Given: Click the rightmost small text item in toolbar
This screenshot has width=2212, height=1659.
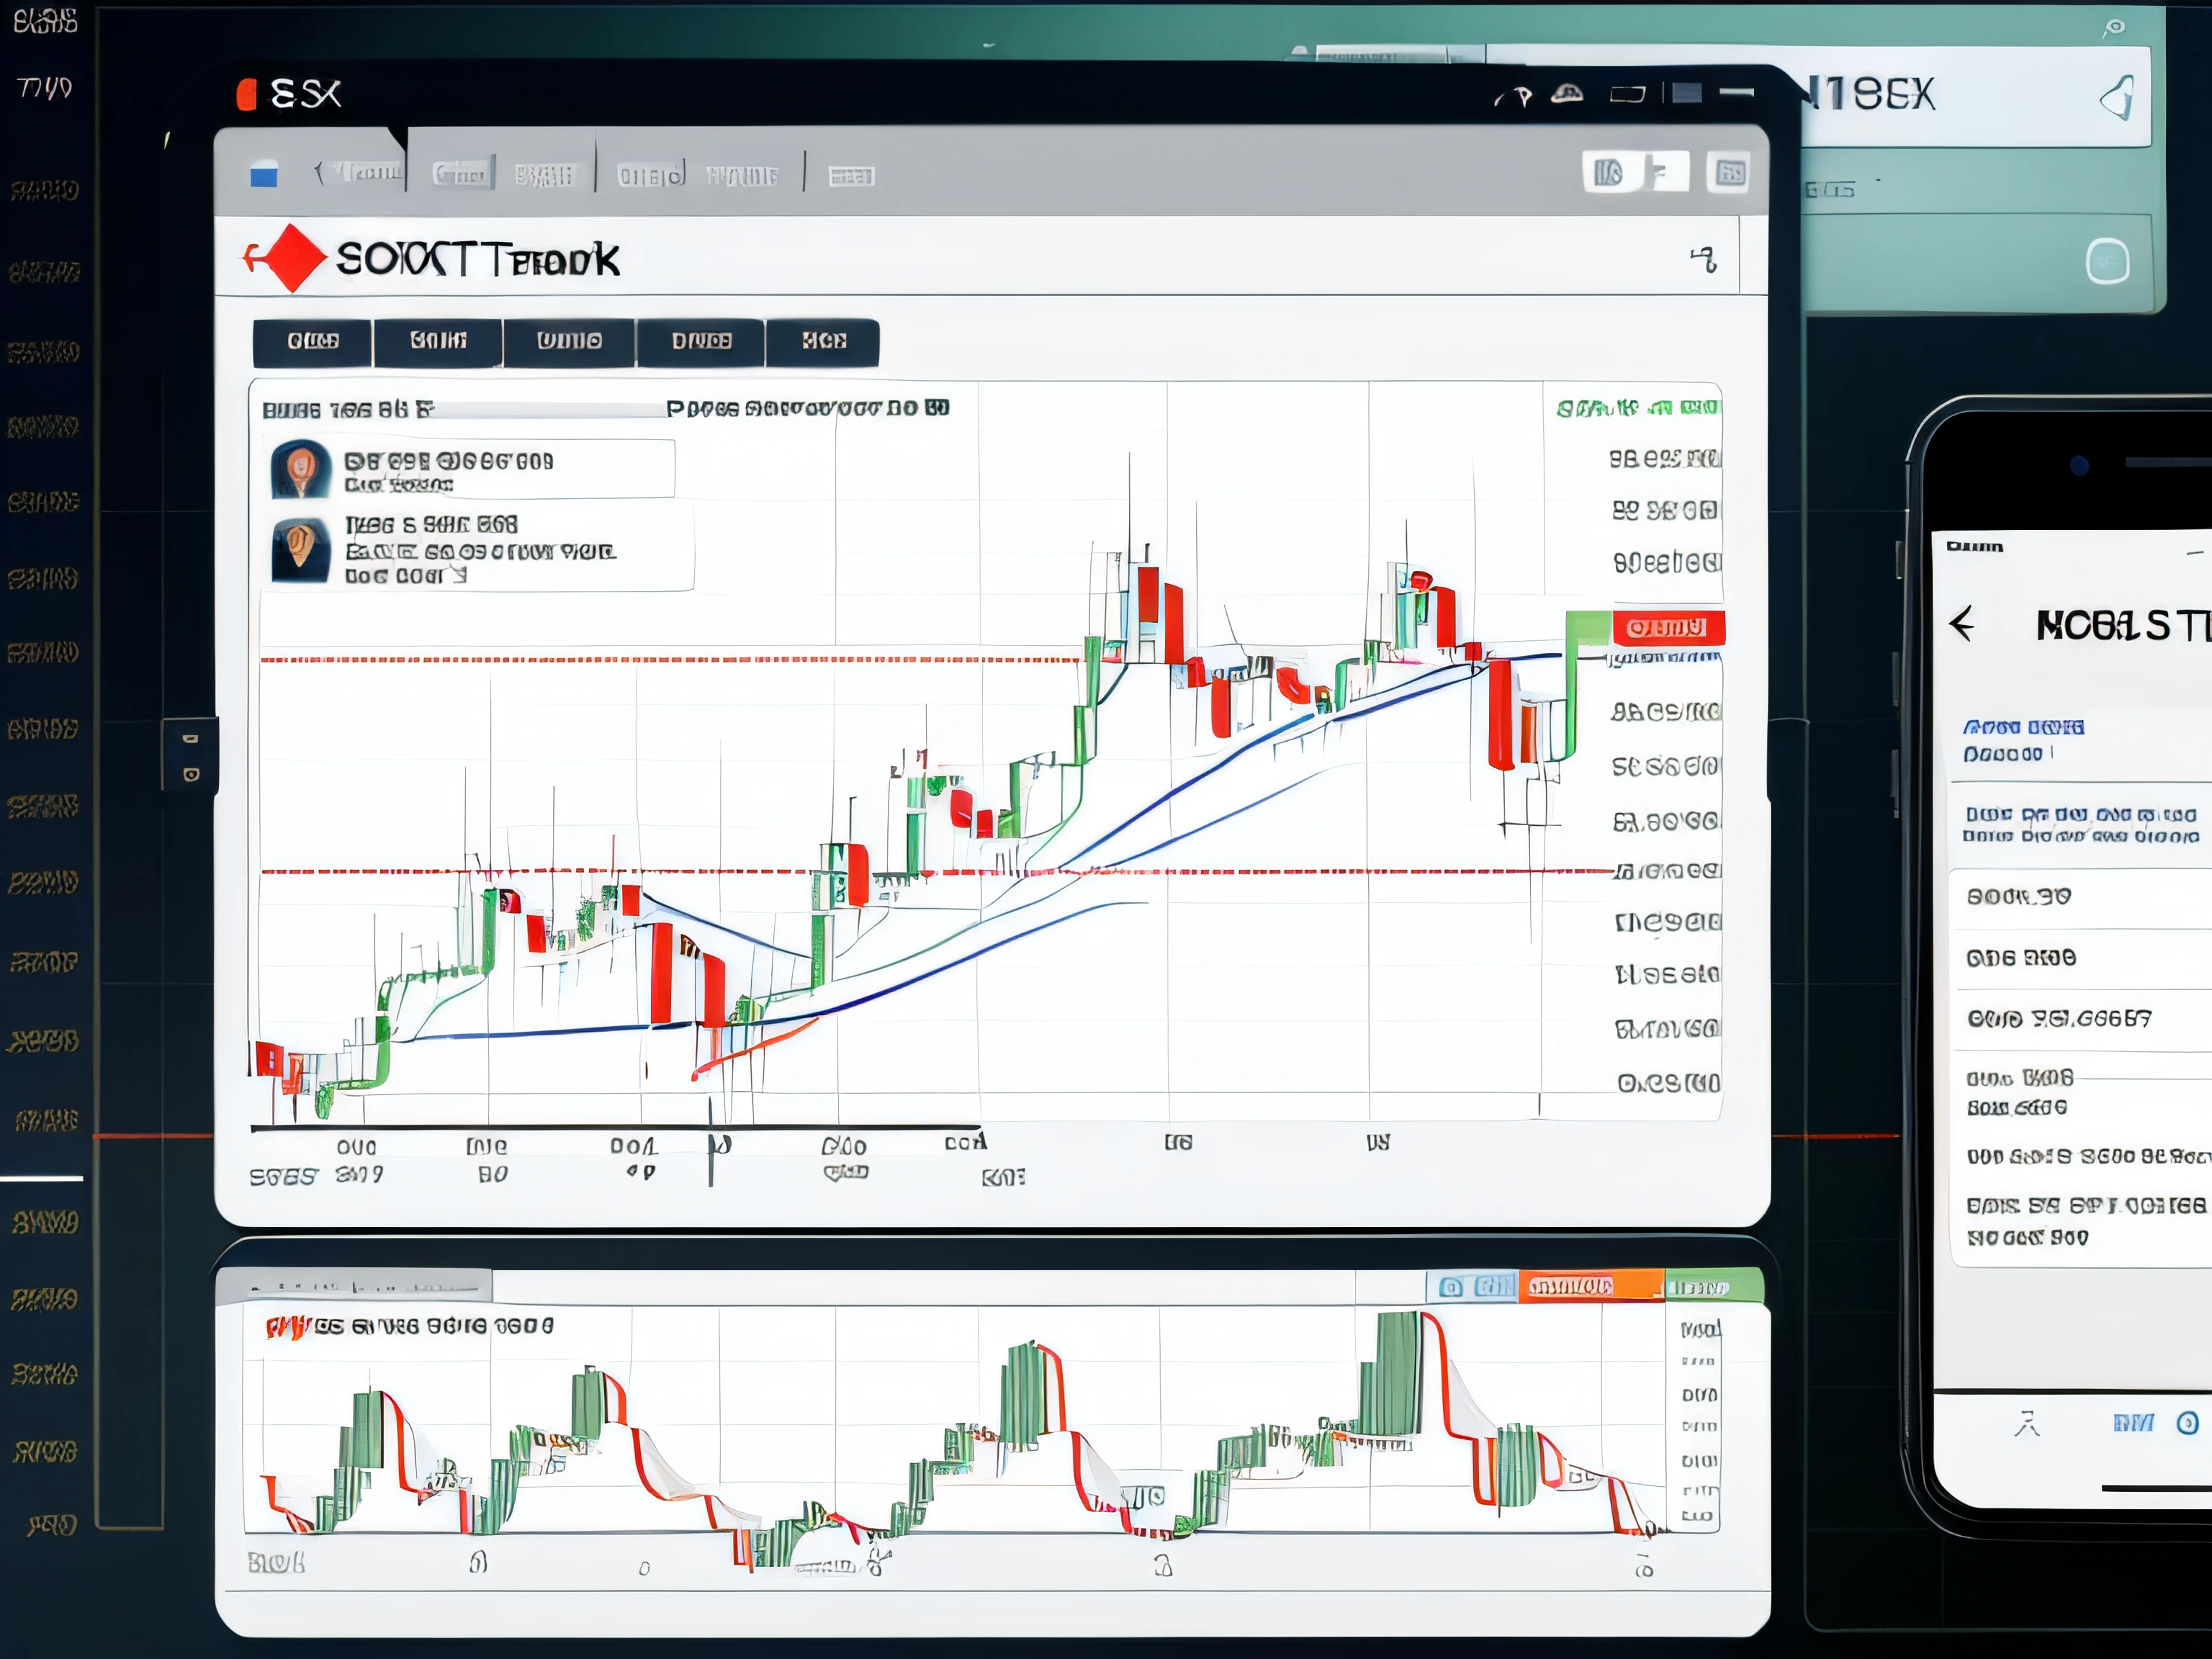Looking at the screenshot, I should (851, 176).
